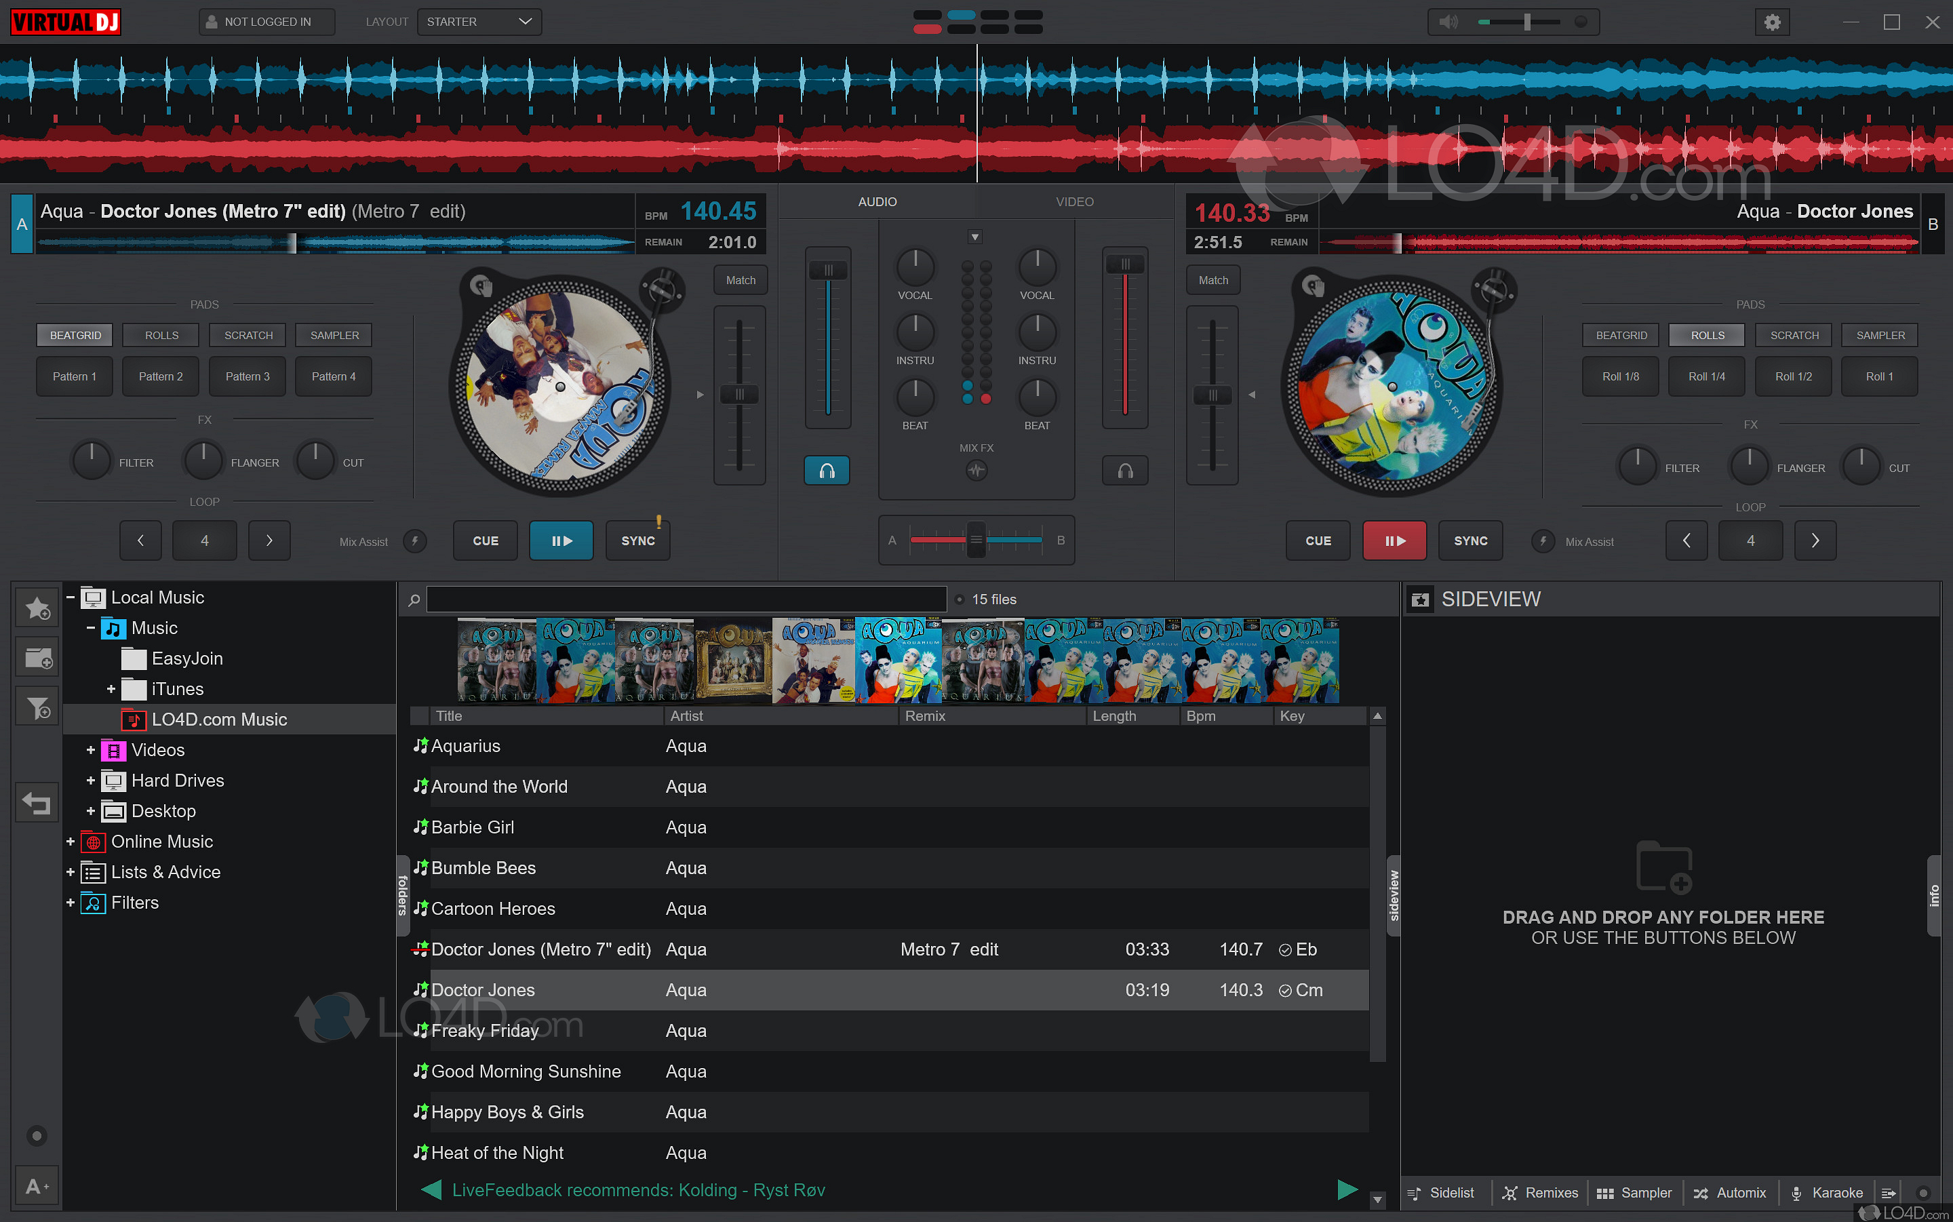1953x1222 pixels.
Task: Collapse the Music folder node
Action: 90,629
